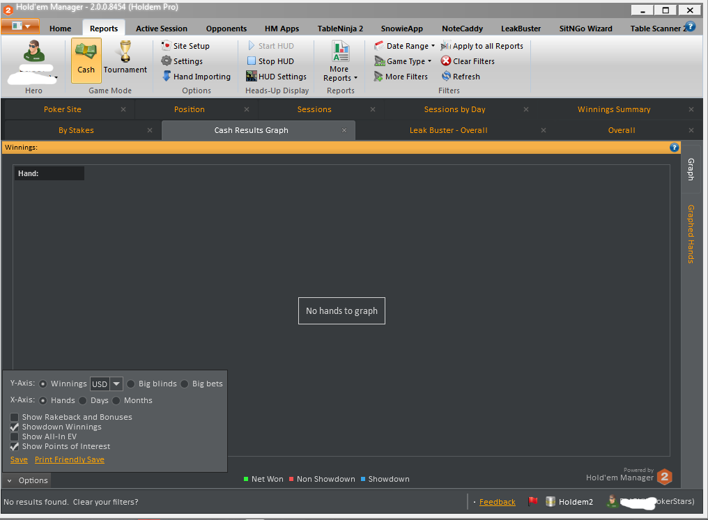Image resolution: width=708 pixels, height=520 pixels.
Task: Open More Reports icon
Action: coord(341,52)
